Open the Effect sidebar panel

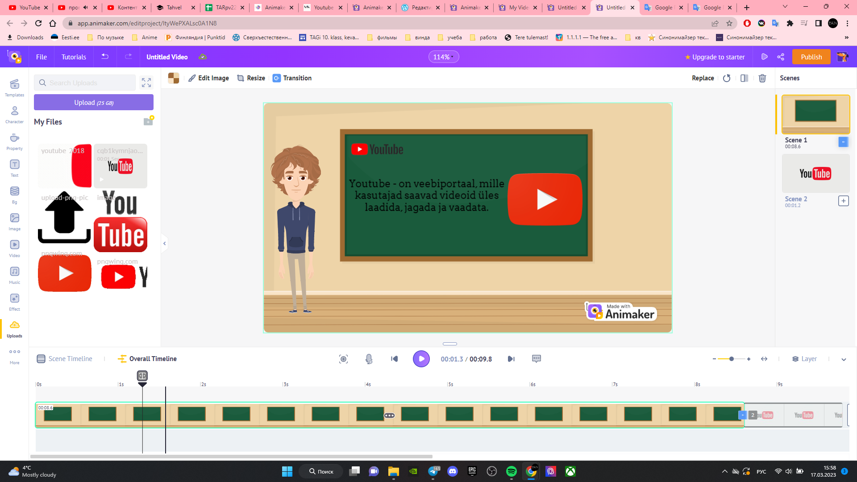(14, 302)
